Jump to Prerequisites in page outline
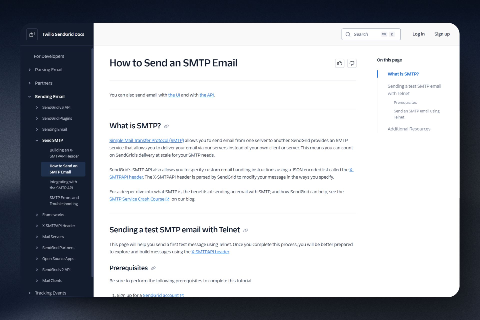480x320 pixels. coord(405,102)
